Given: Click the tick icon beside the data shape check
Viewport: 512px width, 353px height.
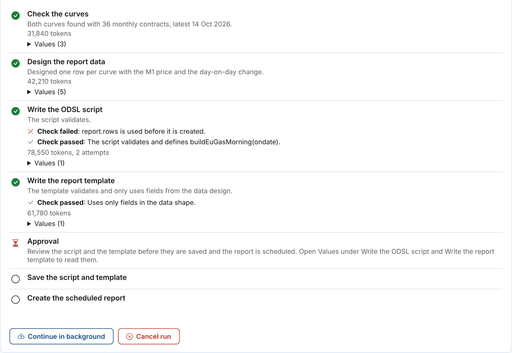Looking at the screenshot, I should pyautogui.click(x=31, y=203).
